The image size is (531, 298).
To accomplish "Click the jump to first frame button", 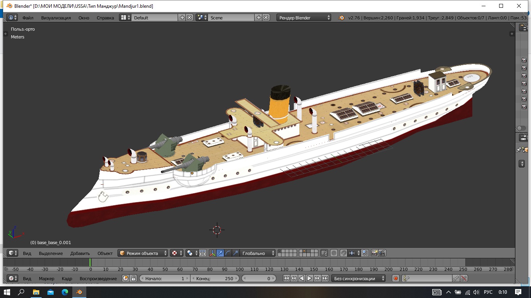I will click(x=286, y=278).
